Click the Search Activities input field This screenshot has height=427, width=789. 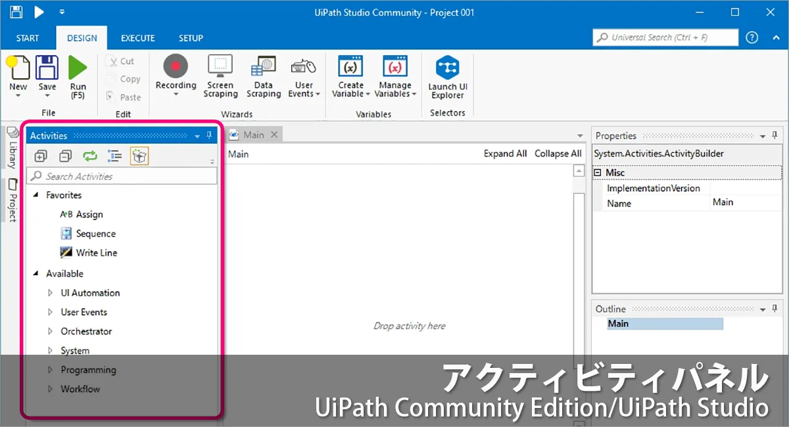pos(122,176)
